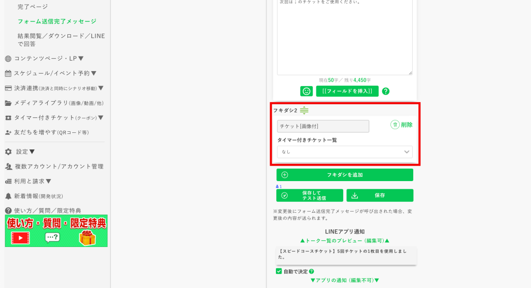Click the help icon beside 自動で決定

point(312,271)
